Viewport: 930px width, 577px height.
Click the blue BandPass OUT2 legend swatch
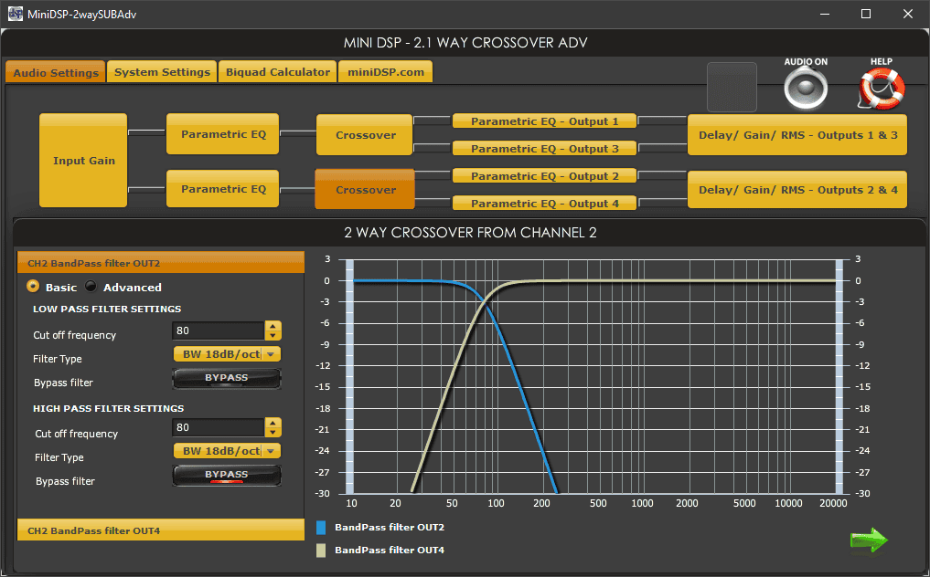click(x=321, y=527)
